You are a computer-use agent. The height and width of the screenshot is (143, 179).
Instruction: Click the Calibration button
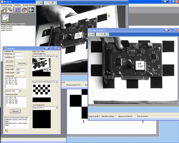[x=15, y=111]
